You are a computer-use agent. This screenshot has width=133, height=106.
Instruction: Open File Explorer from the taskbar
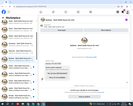(x=23, y=104)
